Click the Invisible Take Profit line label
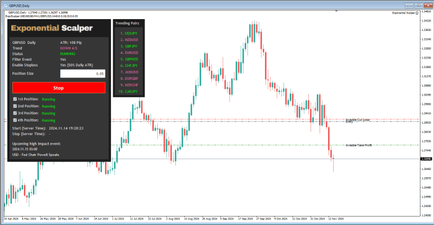 pyautogui.click(x=358, y=145)
